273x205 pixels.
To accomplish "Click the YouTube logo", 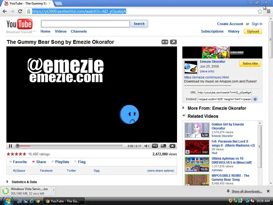I will click(19, 24).
